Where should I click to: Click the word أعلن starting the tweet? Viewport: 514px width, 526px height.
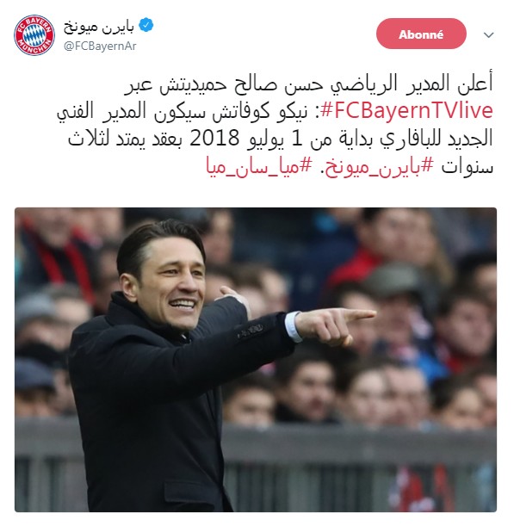point(474,82)
